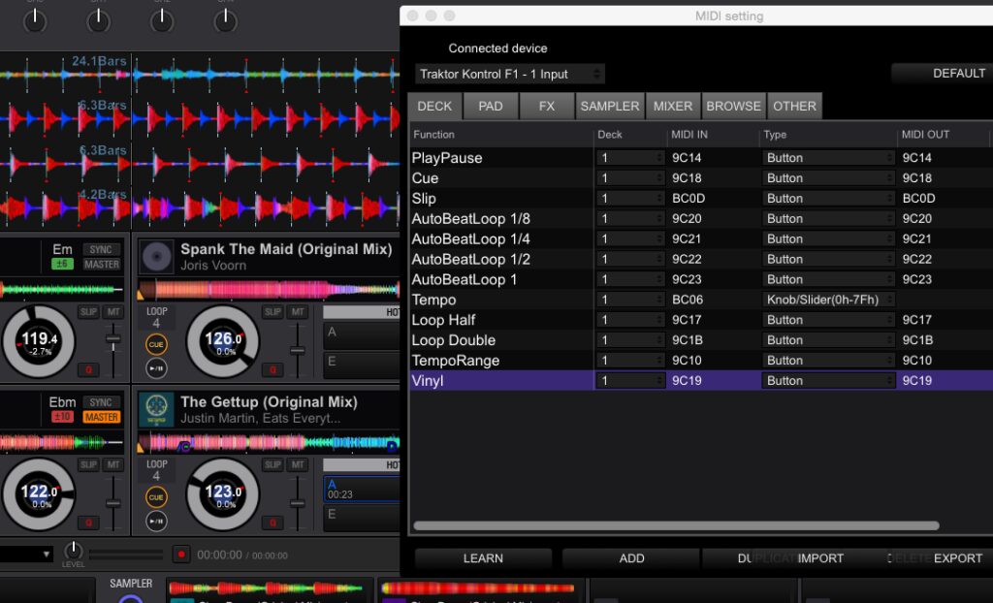Click the LOOP 4 indicator on The Gettup deck
Image resolution: width=993 pixels, height=603 pixels.
156,470
